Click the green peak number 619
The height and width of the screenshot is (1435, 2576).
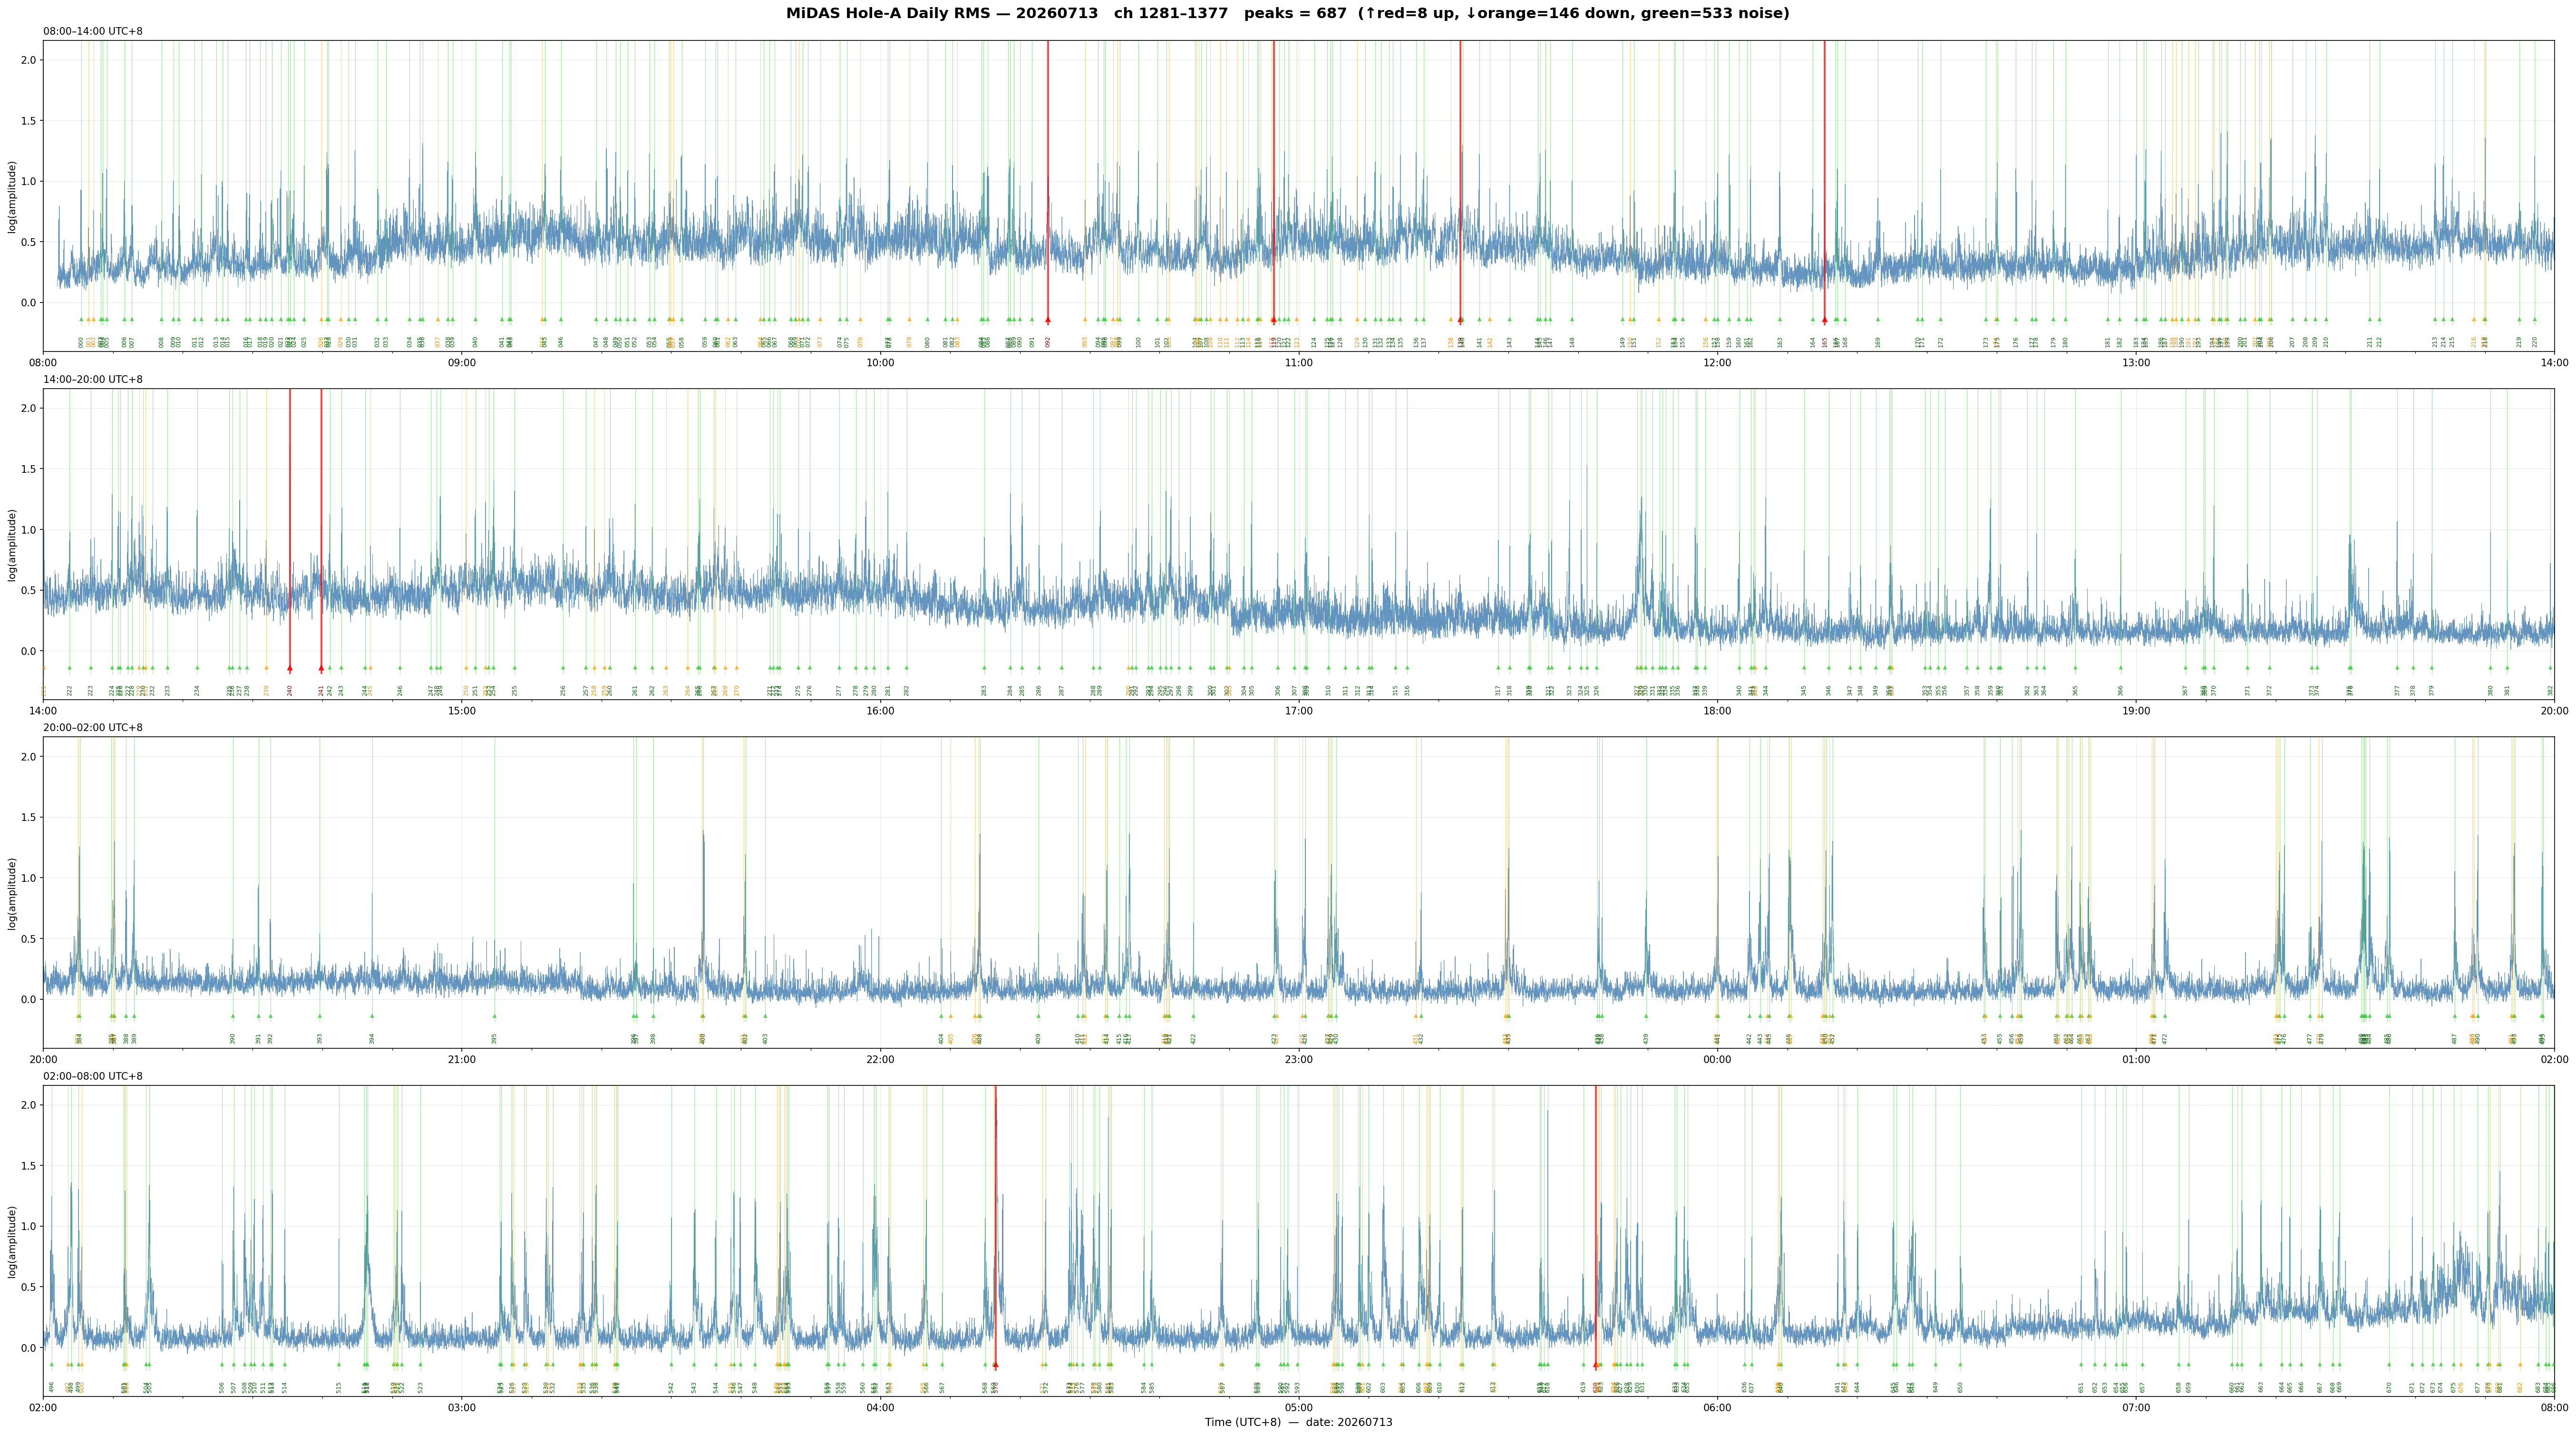coord(1583,1387)
